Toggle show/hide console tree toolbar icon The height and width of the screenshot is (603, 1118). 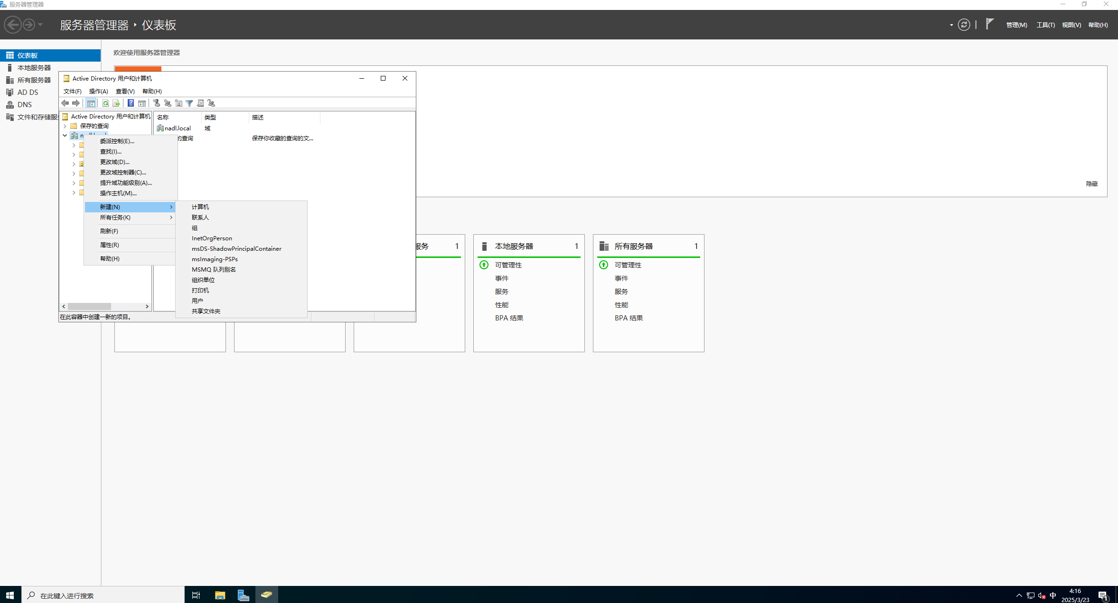91,103
